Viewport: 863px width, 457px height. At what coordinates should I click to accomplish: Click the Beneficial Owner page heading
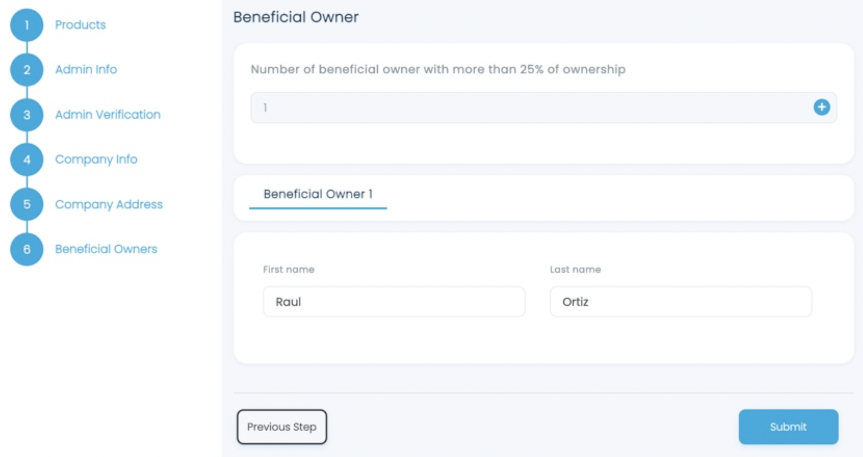click(x=296, y=17)
